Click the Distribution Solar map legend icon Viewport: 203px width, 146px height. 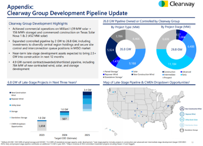click(182, 125)
